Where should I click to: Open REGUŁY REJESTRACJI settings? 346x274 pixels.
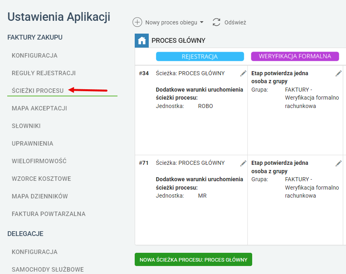click(x=44, y=73)
